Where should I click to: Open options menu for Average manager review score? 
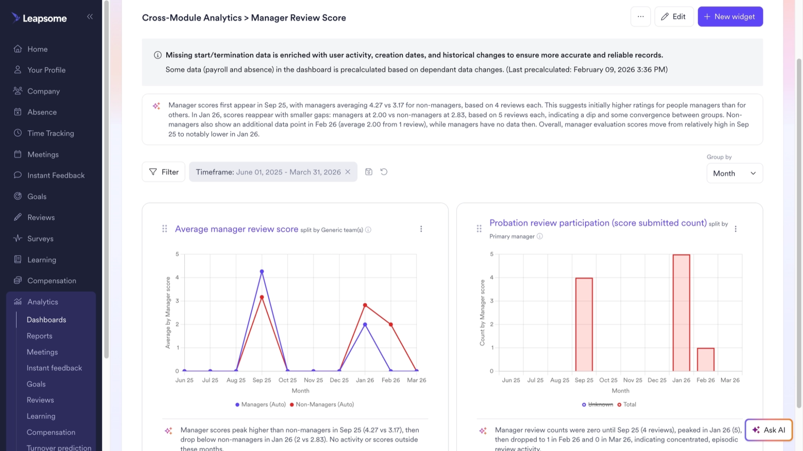point(421,229)
